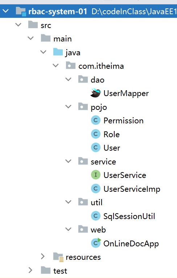The image size is (177, 278).
Task: Select the web package node
Action: click(98, 230)
